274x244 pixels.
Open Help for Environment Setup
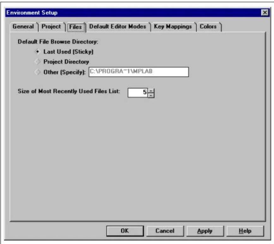(245, 231)
